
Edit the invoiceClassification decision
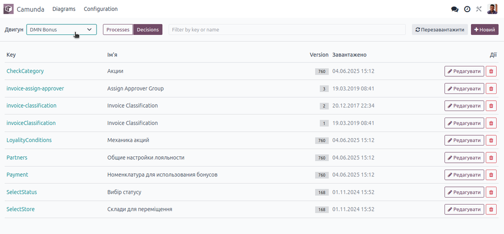pos(464,123)
